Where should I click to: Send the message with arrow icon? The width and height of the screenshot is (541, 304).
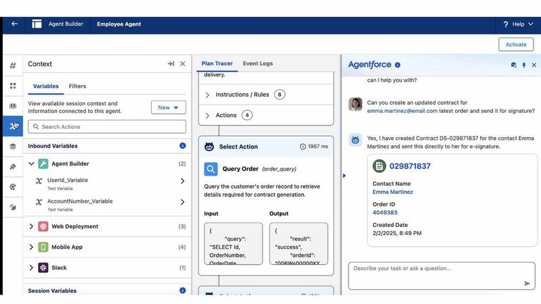tap(527, 283)
